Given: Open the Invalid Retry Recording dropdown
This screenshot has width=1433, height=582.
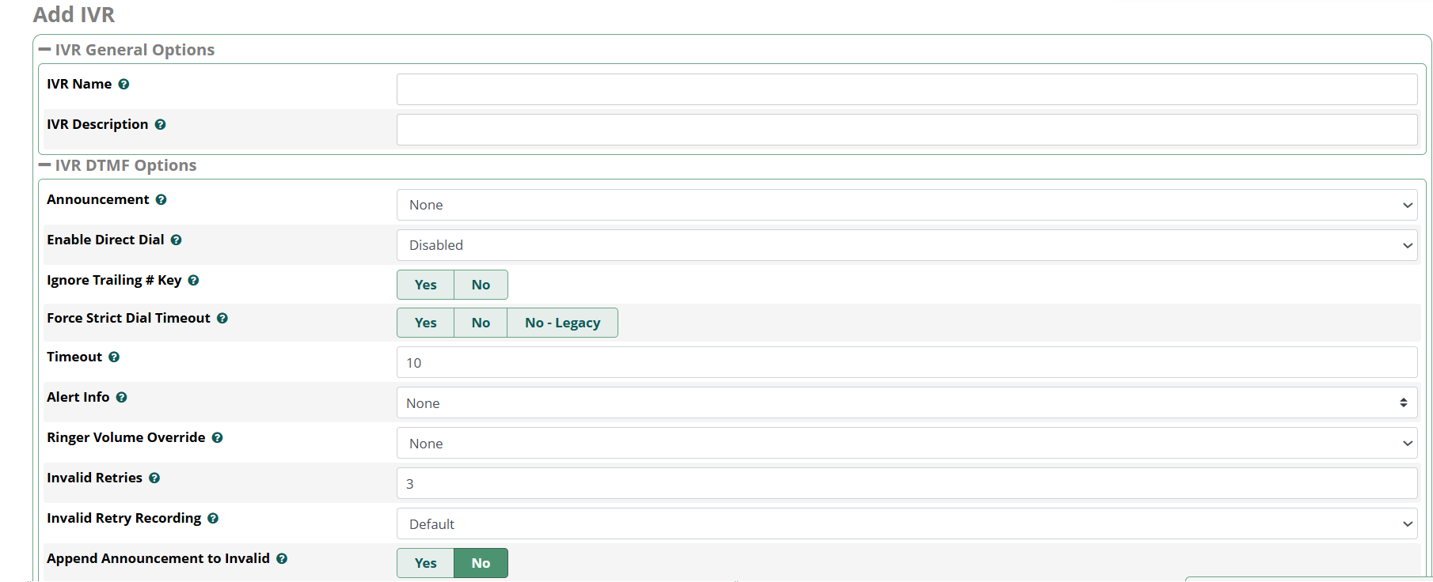Looking at the screenshot, I should 907,523.
